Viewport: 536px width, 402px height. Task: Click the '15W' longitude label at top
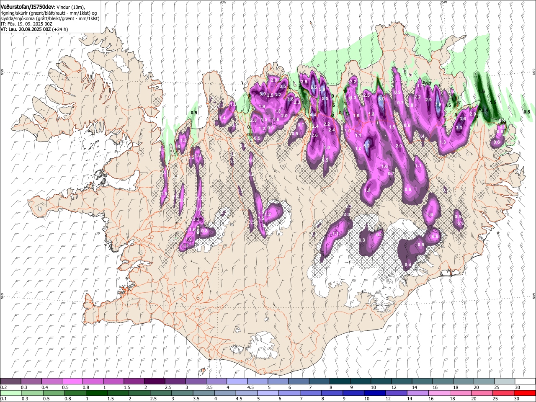click(x=443, y=2)
